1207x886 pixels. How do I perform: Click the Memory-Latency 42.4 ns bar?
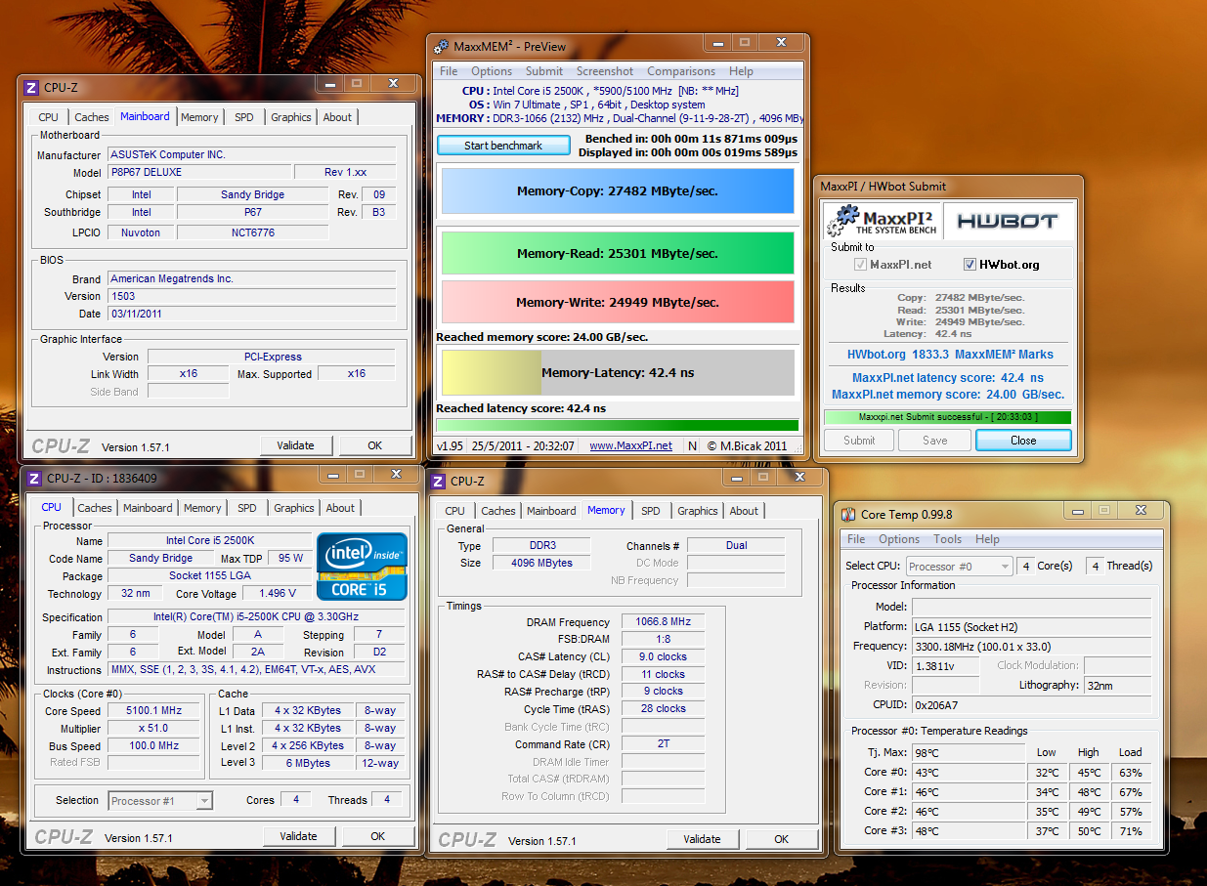pyautogui.click(x=618, y=372)
